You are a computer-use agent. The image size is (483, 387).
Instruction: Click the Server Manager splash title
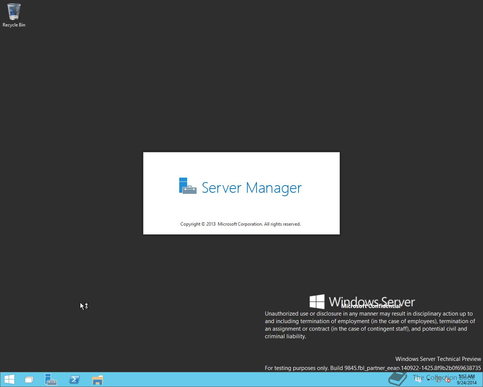[x=252, y=188]
